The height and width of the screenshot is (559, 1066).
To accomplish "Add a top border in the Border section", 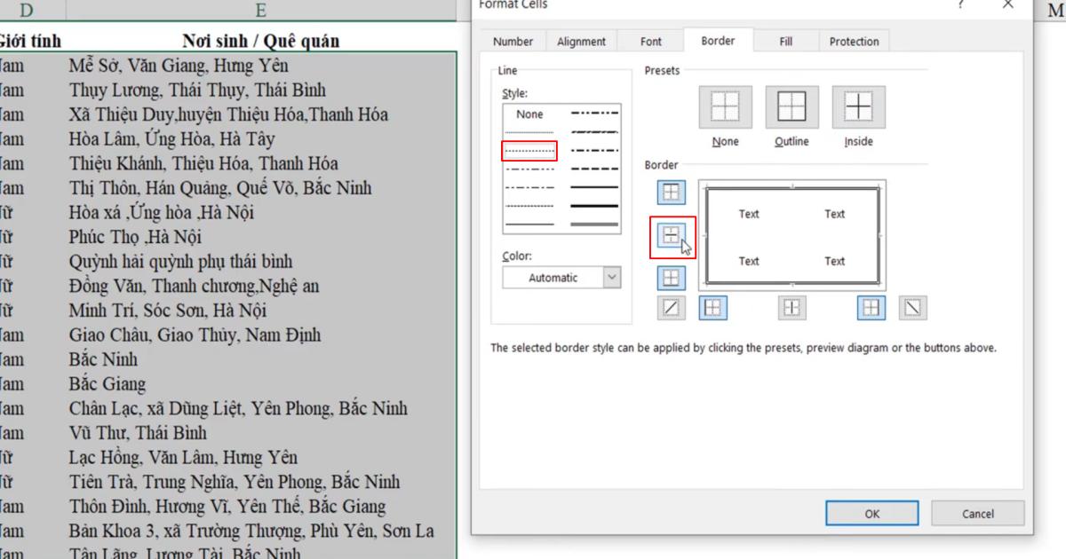I will [671, 192].
